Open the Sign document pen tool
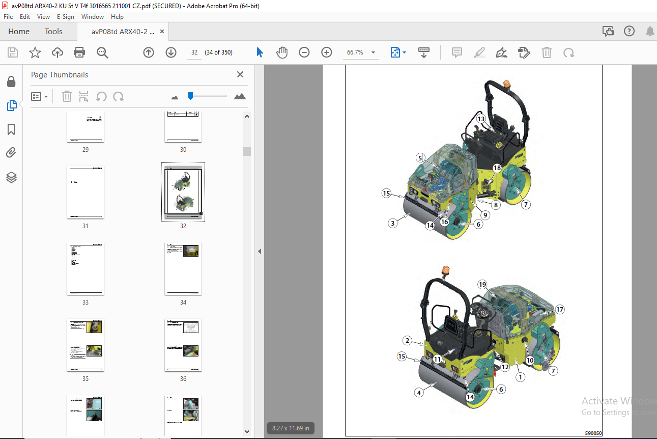The width and height of the screenshot is (657, 439). (x=502, y=52)
